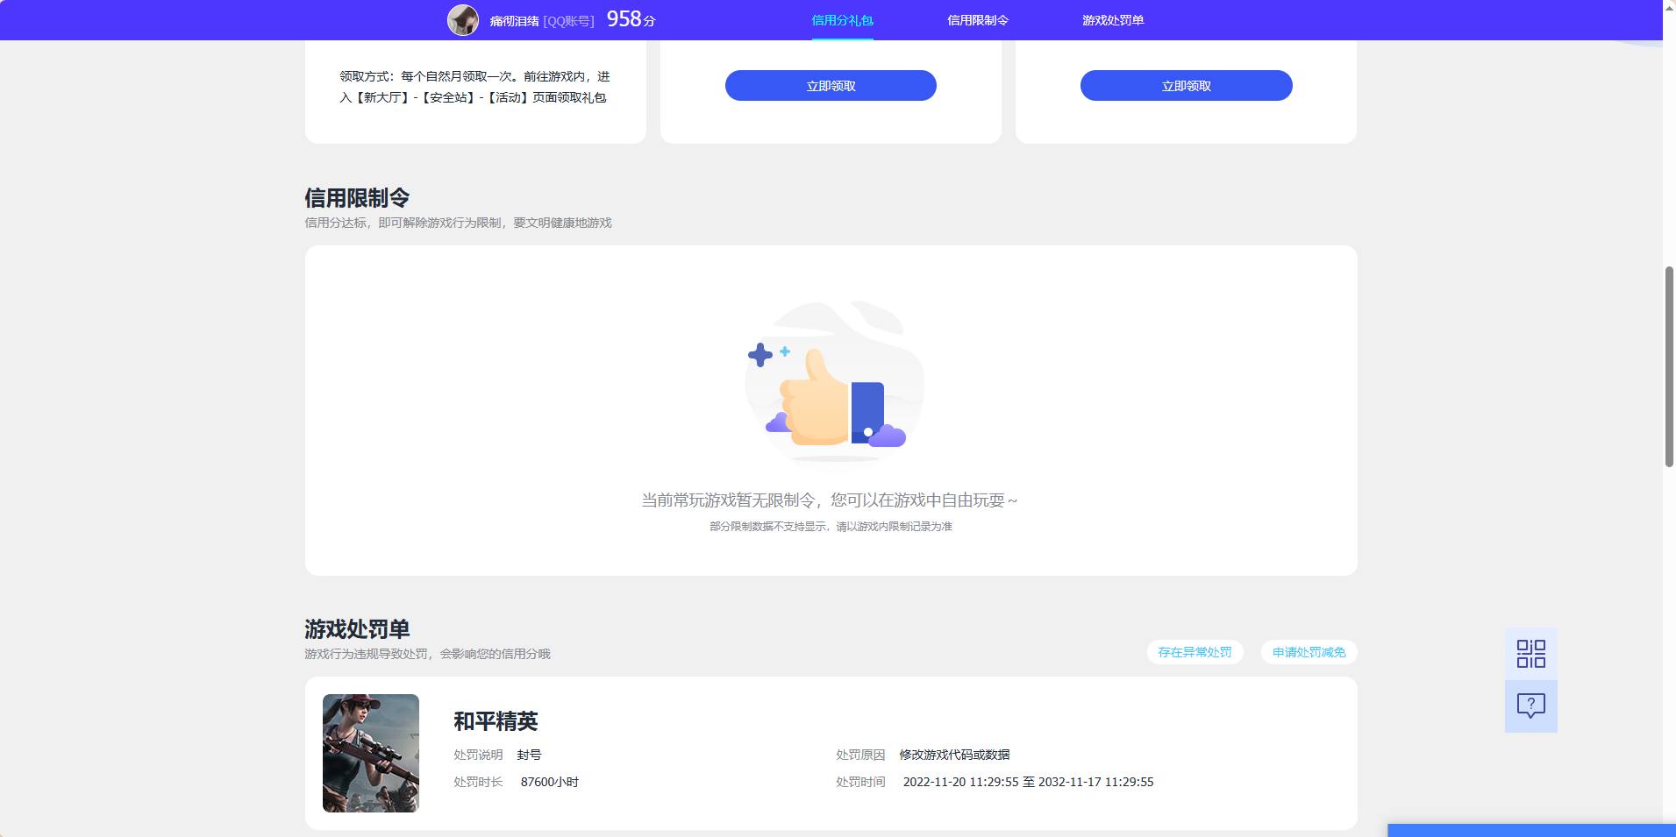
Task: Select the 修改游戏代码或数据 penalty reason
Action: (x=954, y=755)
